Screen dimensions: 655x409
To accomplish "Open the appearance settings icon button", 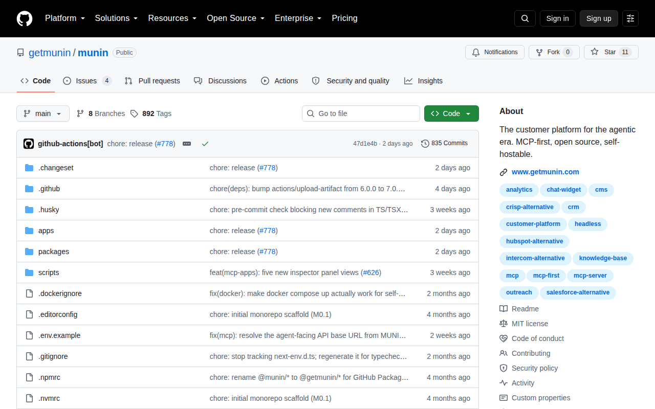I will (630, 18).
